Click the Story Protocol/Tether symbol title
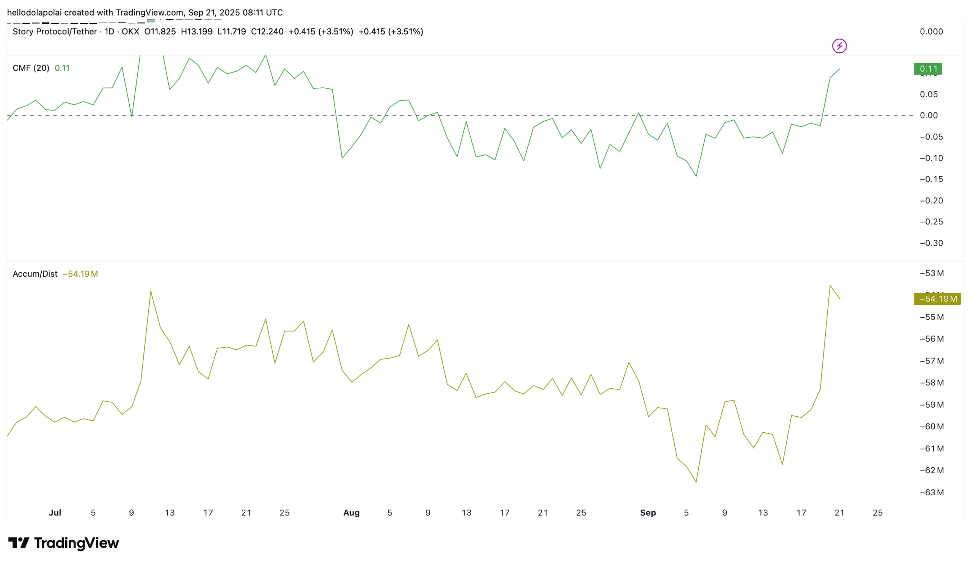 pyautogui.click(x=55, y=32)
